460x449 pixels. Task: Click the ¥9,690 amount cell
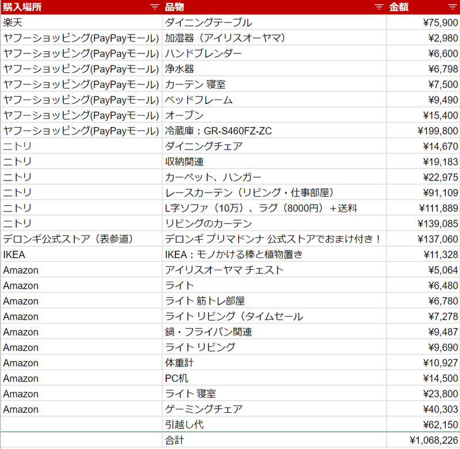point(423,347)
